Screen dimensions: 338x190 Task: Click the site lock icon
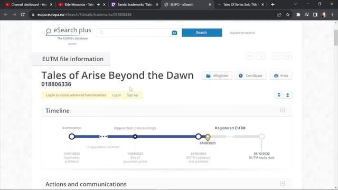(33, 15)
